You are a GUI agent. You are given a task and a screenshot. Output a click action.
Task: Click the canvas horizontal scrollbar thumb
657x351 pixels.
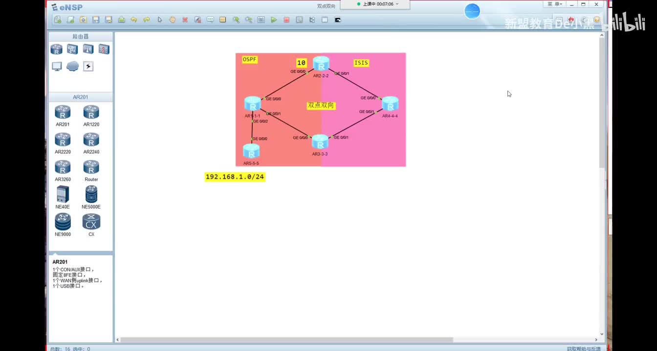pyautogui.click(x=286, y=340)
